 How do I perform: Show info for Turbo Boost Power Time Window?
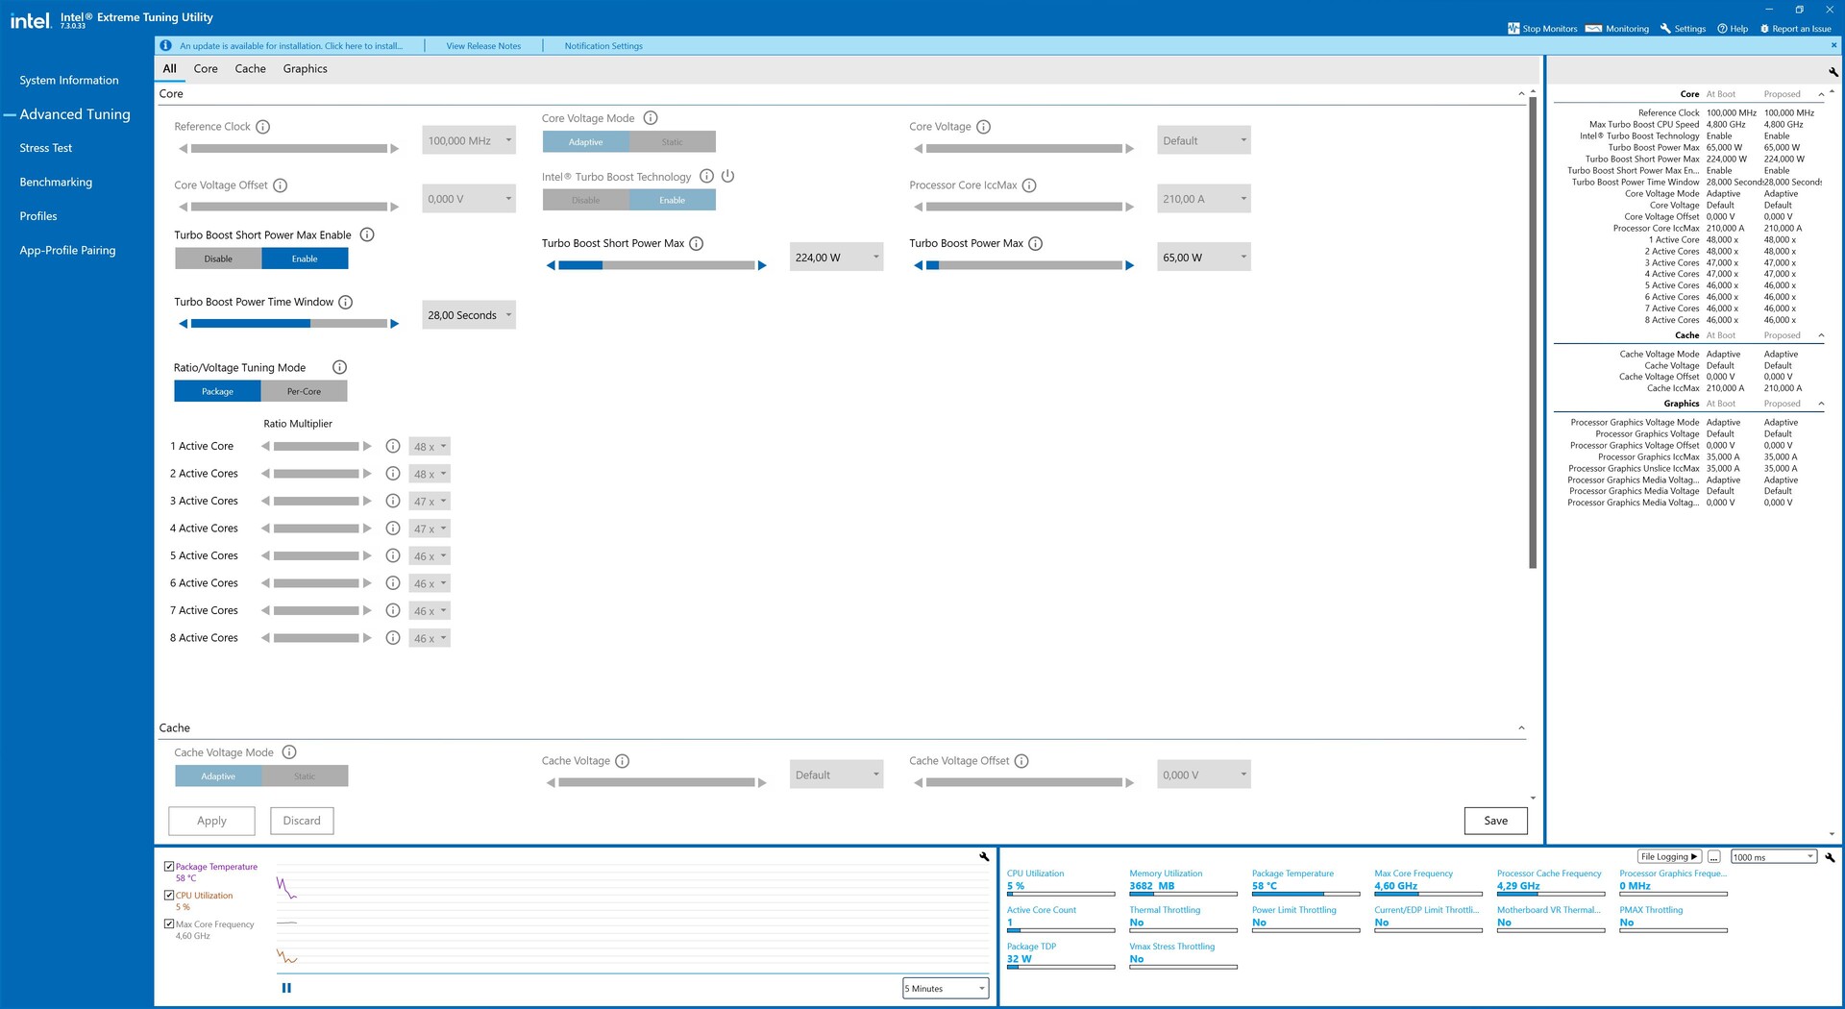pos(346,303)
